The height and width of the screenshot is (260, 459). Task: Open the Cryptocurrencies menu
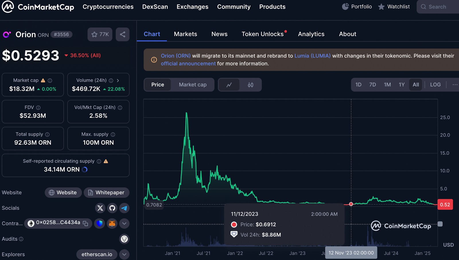(x=108, y=7)
